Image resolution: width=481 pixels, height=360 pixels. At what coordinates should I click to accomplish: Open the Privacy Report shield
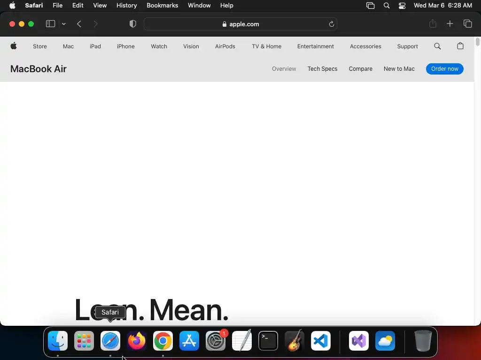[x=133, y=24]
